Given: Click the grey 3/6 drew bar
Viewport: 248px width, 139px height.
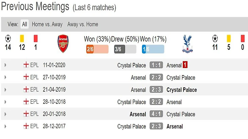Looking at the screenshot, I should (125, 49).
